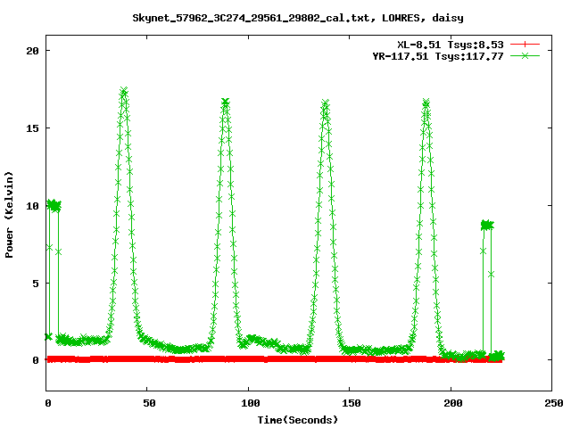Click the y-axis tick label 5
This screenshot has width=571, height=428.
(x=36, y=284)
